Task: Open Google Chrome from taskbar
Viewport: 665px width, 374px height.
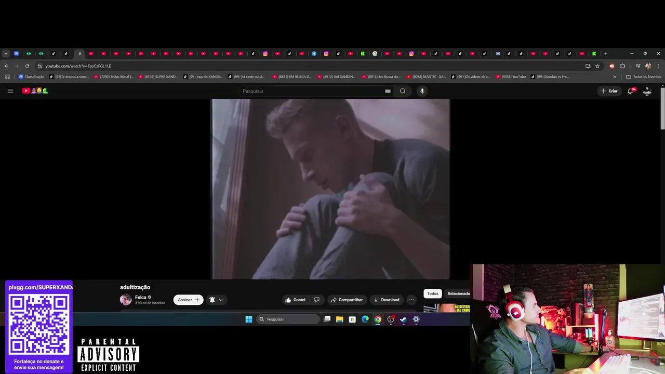Action: (378, 319)
